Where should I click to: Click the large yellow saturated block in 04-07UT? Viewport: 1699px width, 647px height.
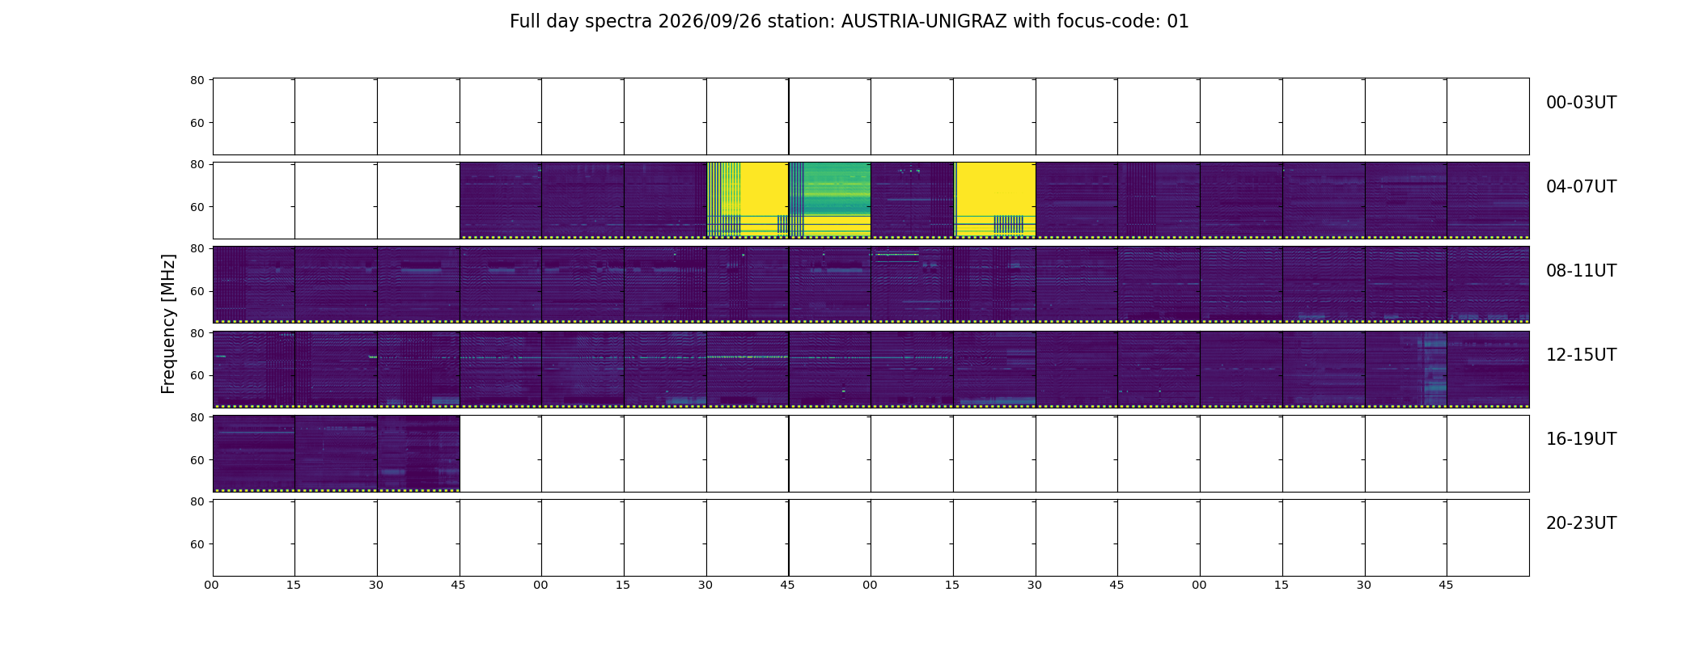(995, 200)
